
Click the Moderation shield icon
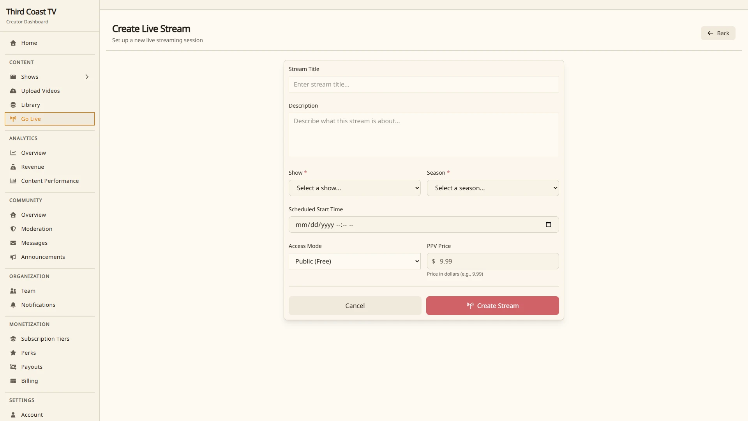pyautogui.click(x=13, y=229)
